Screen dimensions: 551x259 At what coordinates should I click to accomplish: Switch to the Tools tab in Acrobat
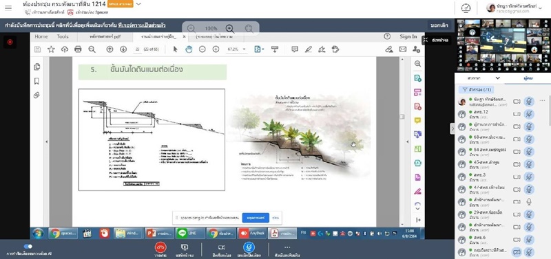63,36
